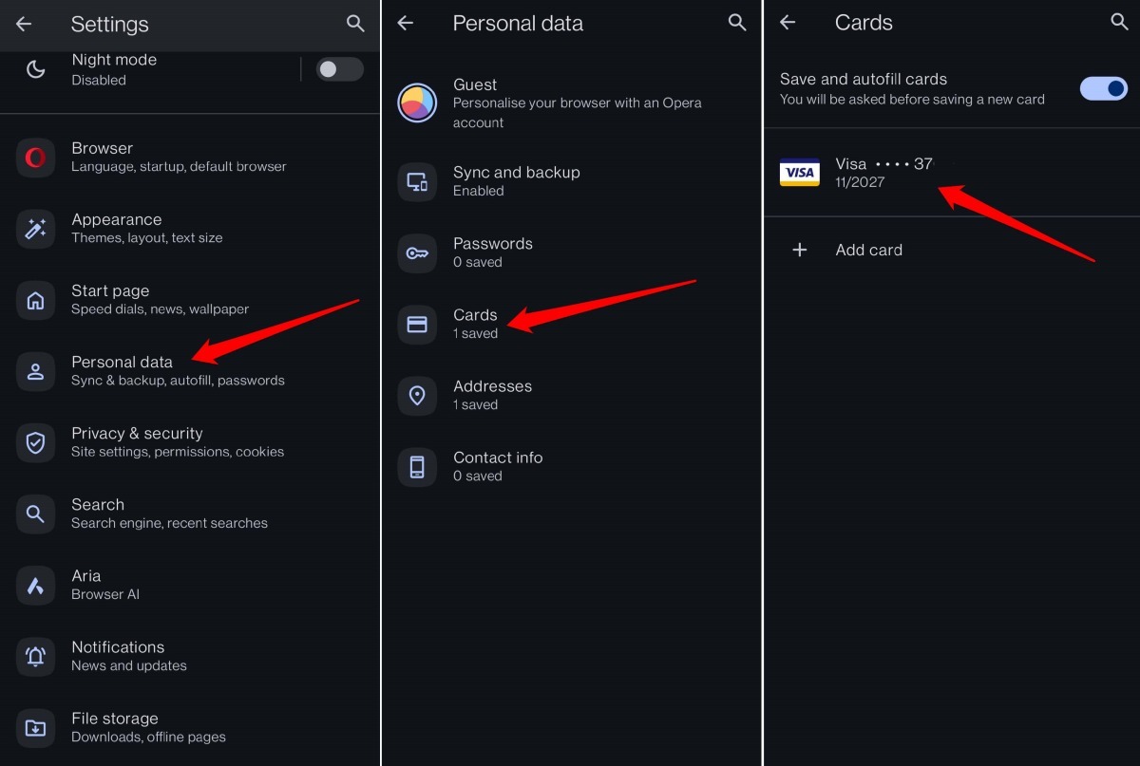This screenshot has height=766, width=1140.
Task: Open Contact info 0 saved entry
Action: [x=571, y=466]
